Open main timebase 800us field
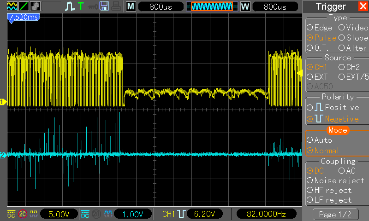The height and width of the screenshot is (221, 369). (161, 6)
